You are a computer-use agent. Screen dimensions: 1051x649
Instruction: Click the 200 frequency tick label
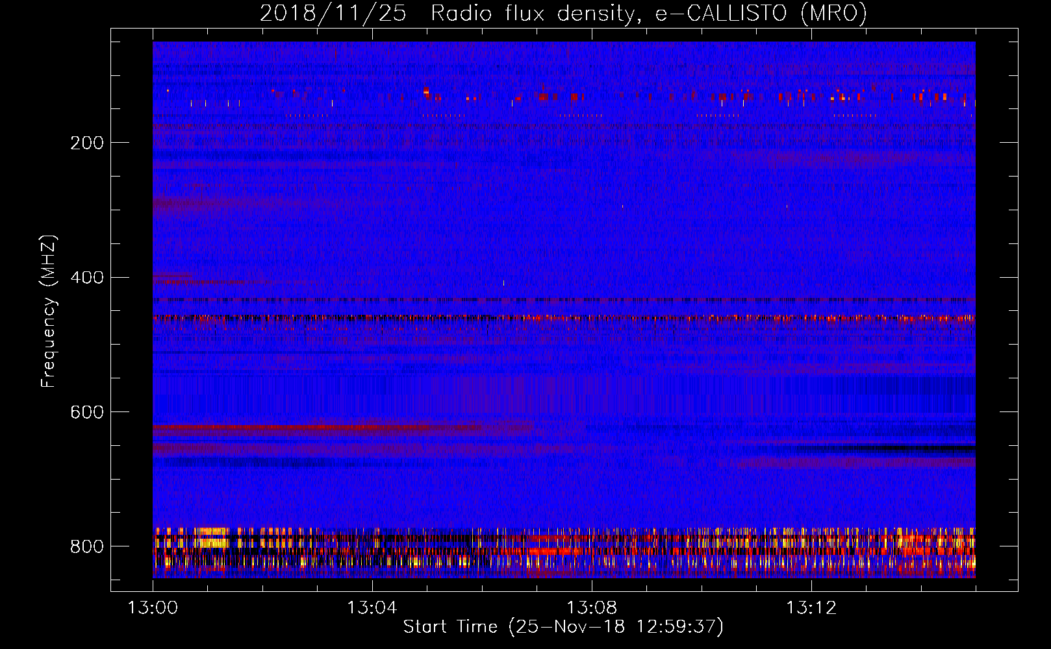point(87,143)
